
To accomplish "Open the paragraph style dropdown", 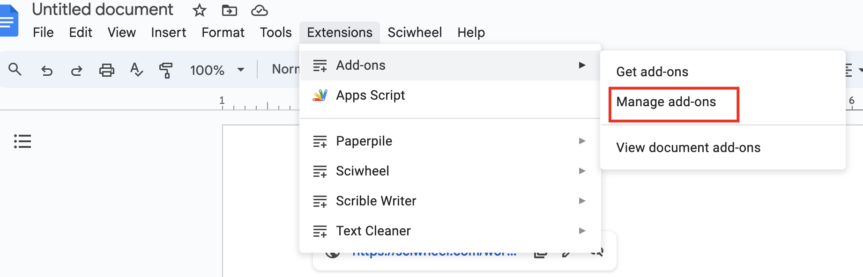I will (285, 69).
